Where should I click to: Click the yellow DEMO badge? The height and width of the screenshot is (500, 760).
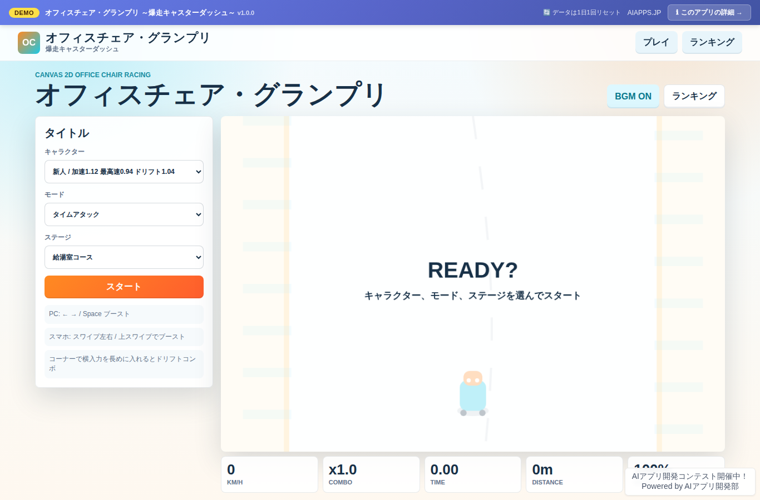24,13
